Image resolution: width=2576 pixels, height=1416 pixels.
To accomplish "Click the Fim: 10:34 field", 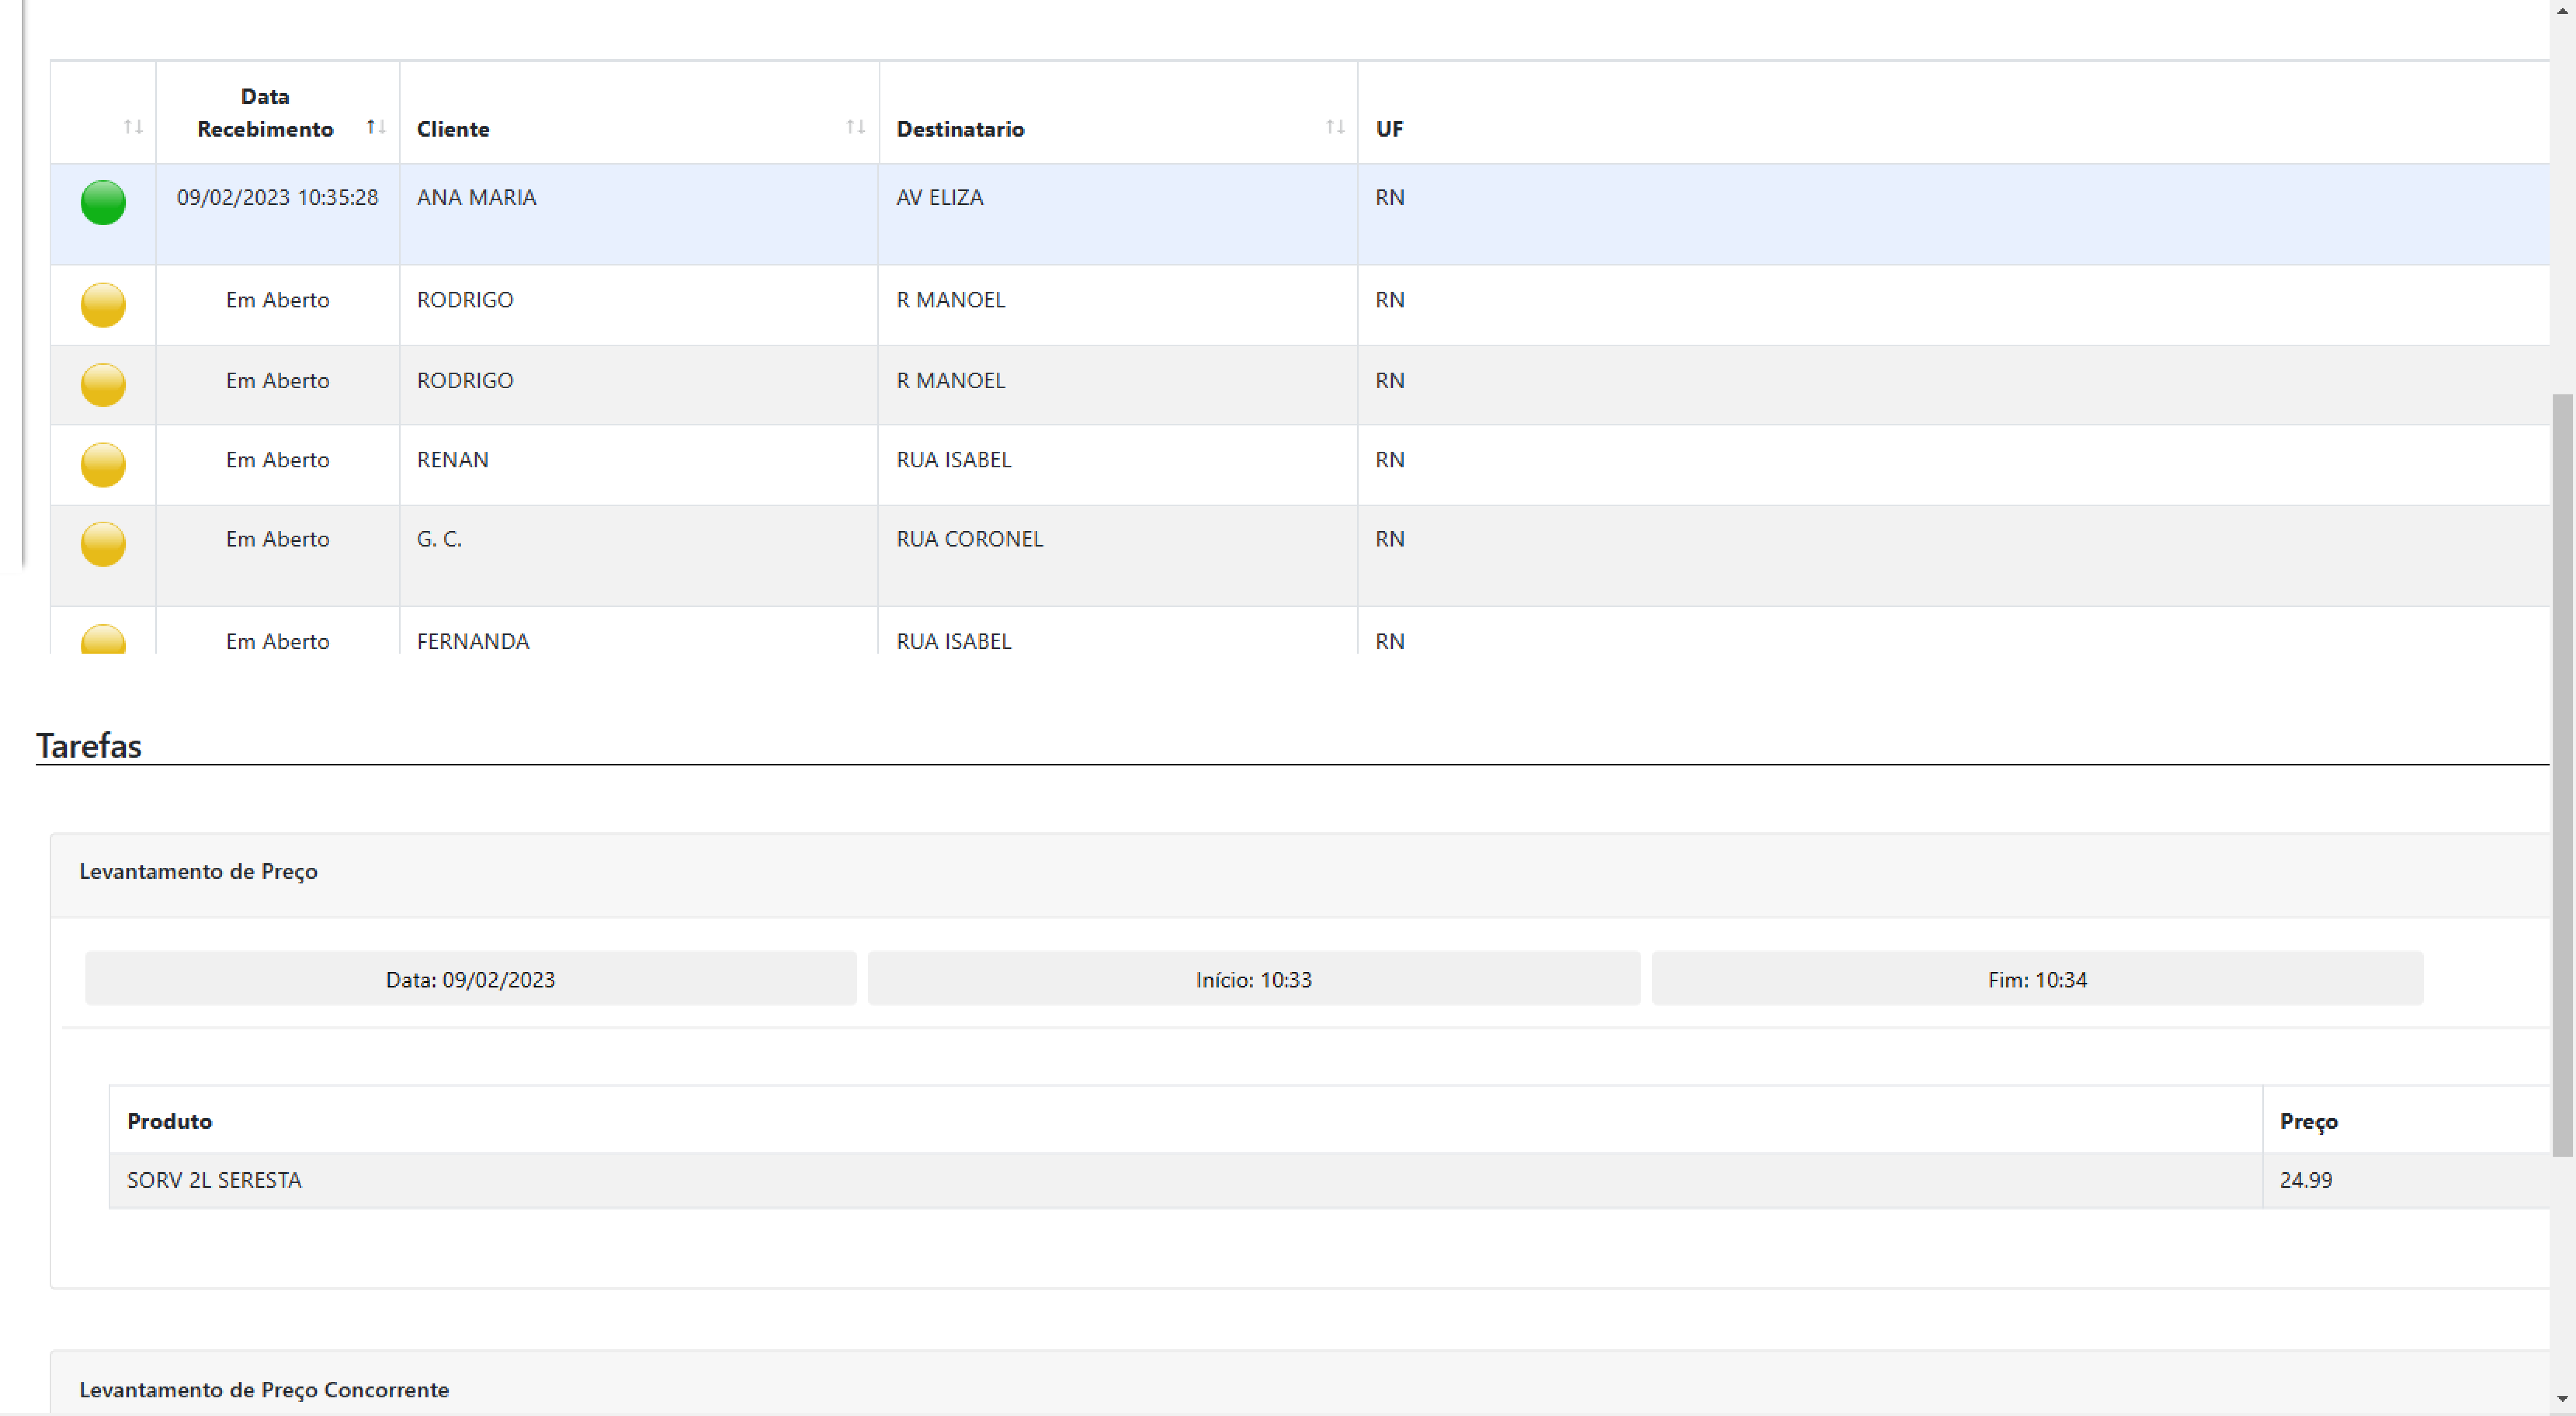I will (2036, 979).
